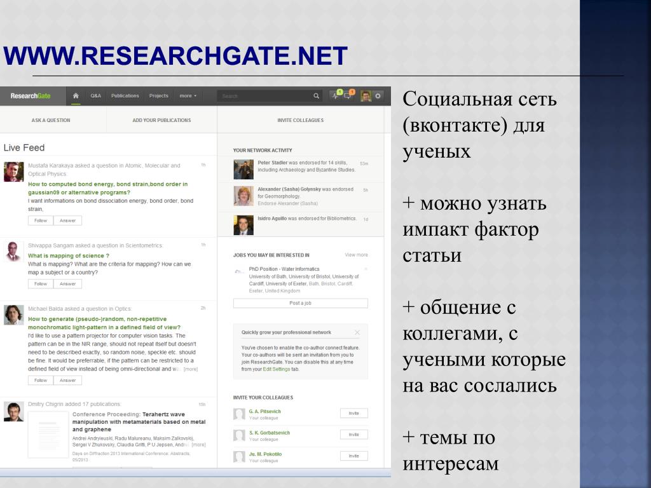Open Ju. M. Pokotilo's name
The image size is (651, 488).
265,454
